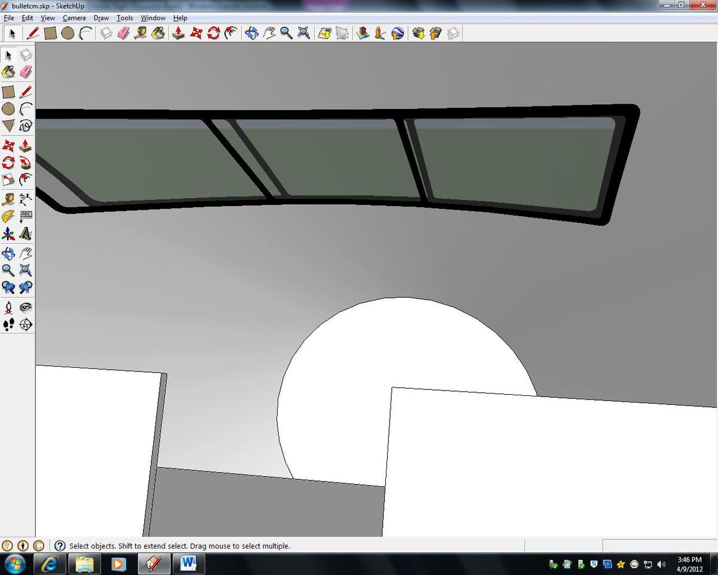Select Offset tool in left tool set
This screenshot has width=718, height=575.
pyautogui.click(x=26, y=180)
